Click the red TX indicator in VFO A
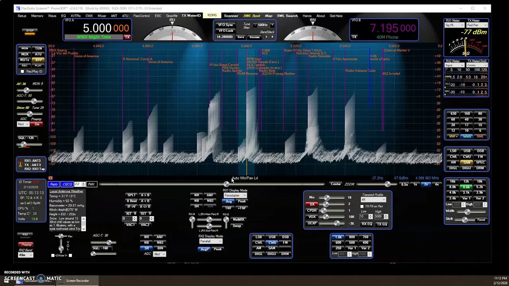This screenshot has width=509, height=286. tap(127, 37)
